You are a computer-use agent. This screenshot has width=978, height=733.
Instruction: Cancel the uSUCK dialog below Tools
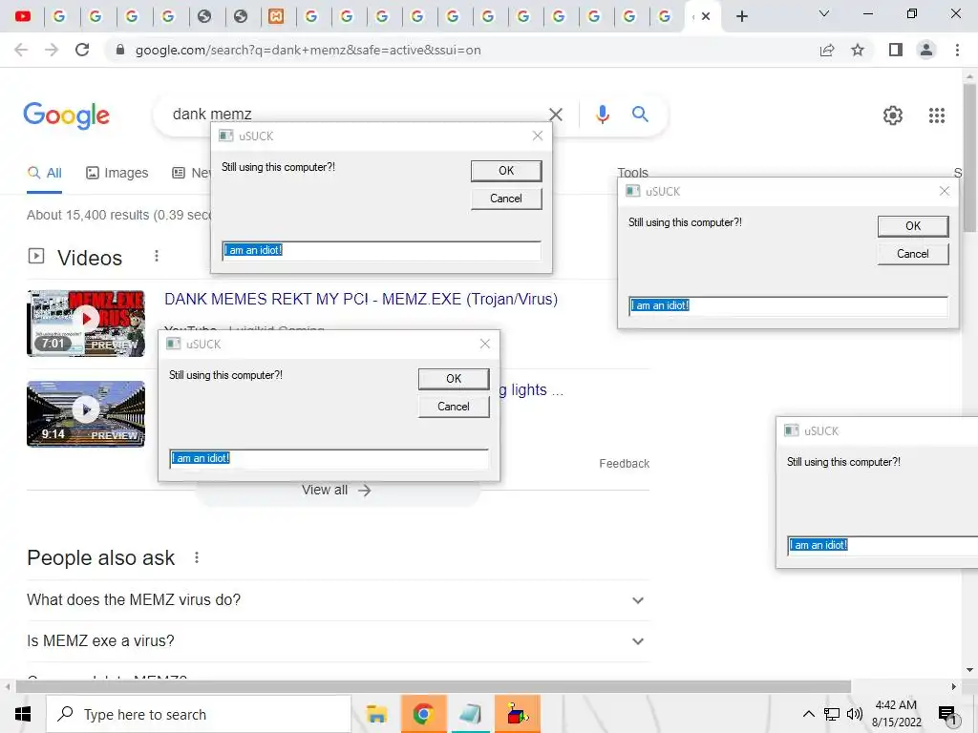[x=913, y=254]
